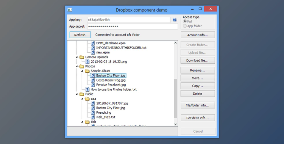Click the Refresh button
The image size is (284, 144).
click(x=80, y=35)
